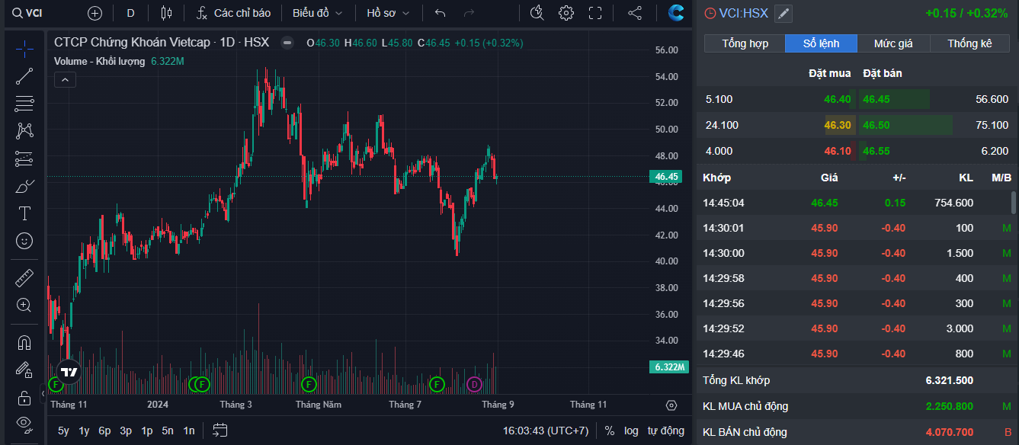Select the Text annotation tool
This screenshot has width=1019, height=445.
coord(24,213)
